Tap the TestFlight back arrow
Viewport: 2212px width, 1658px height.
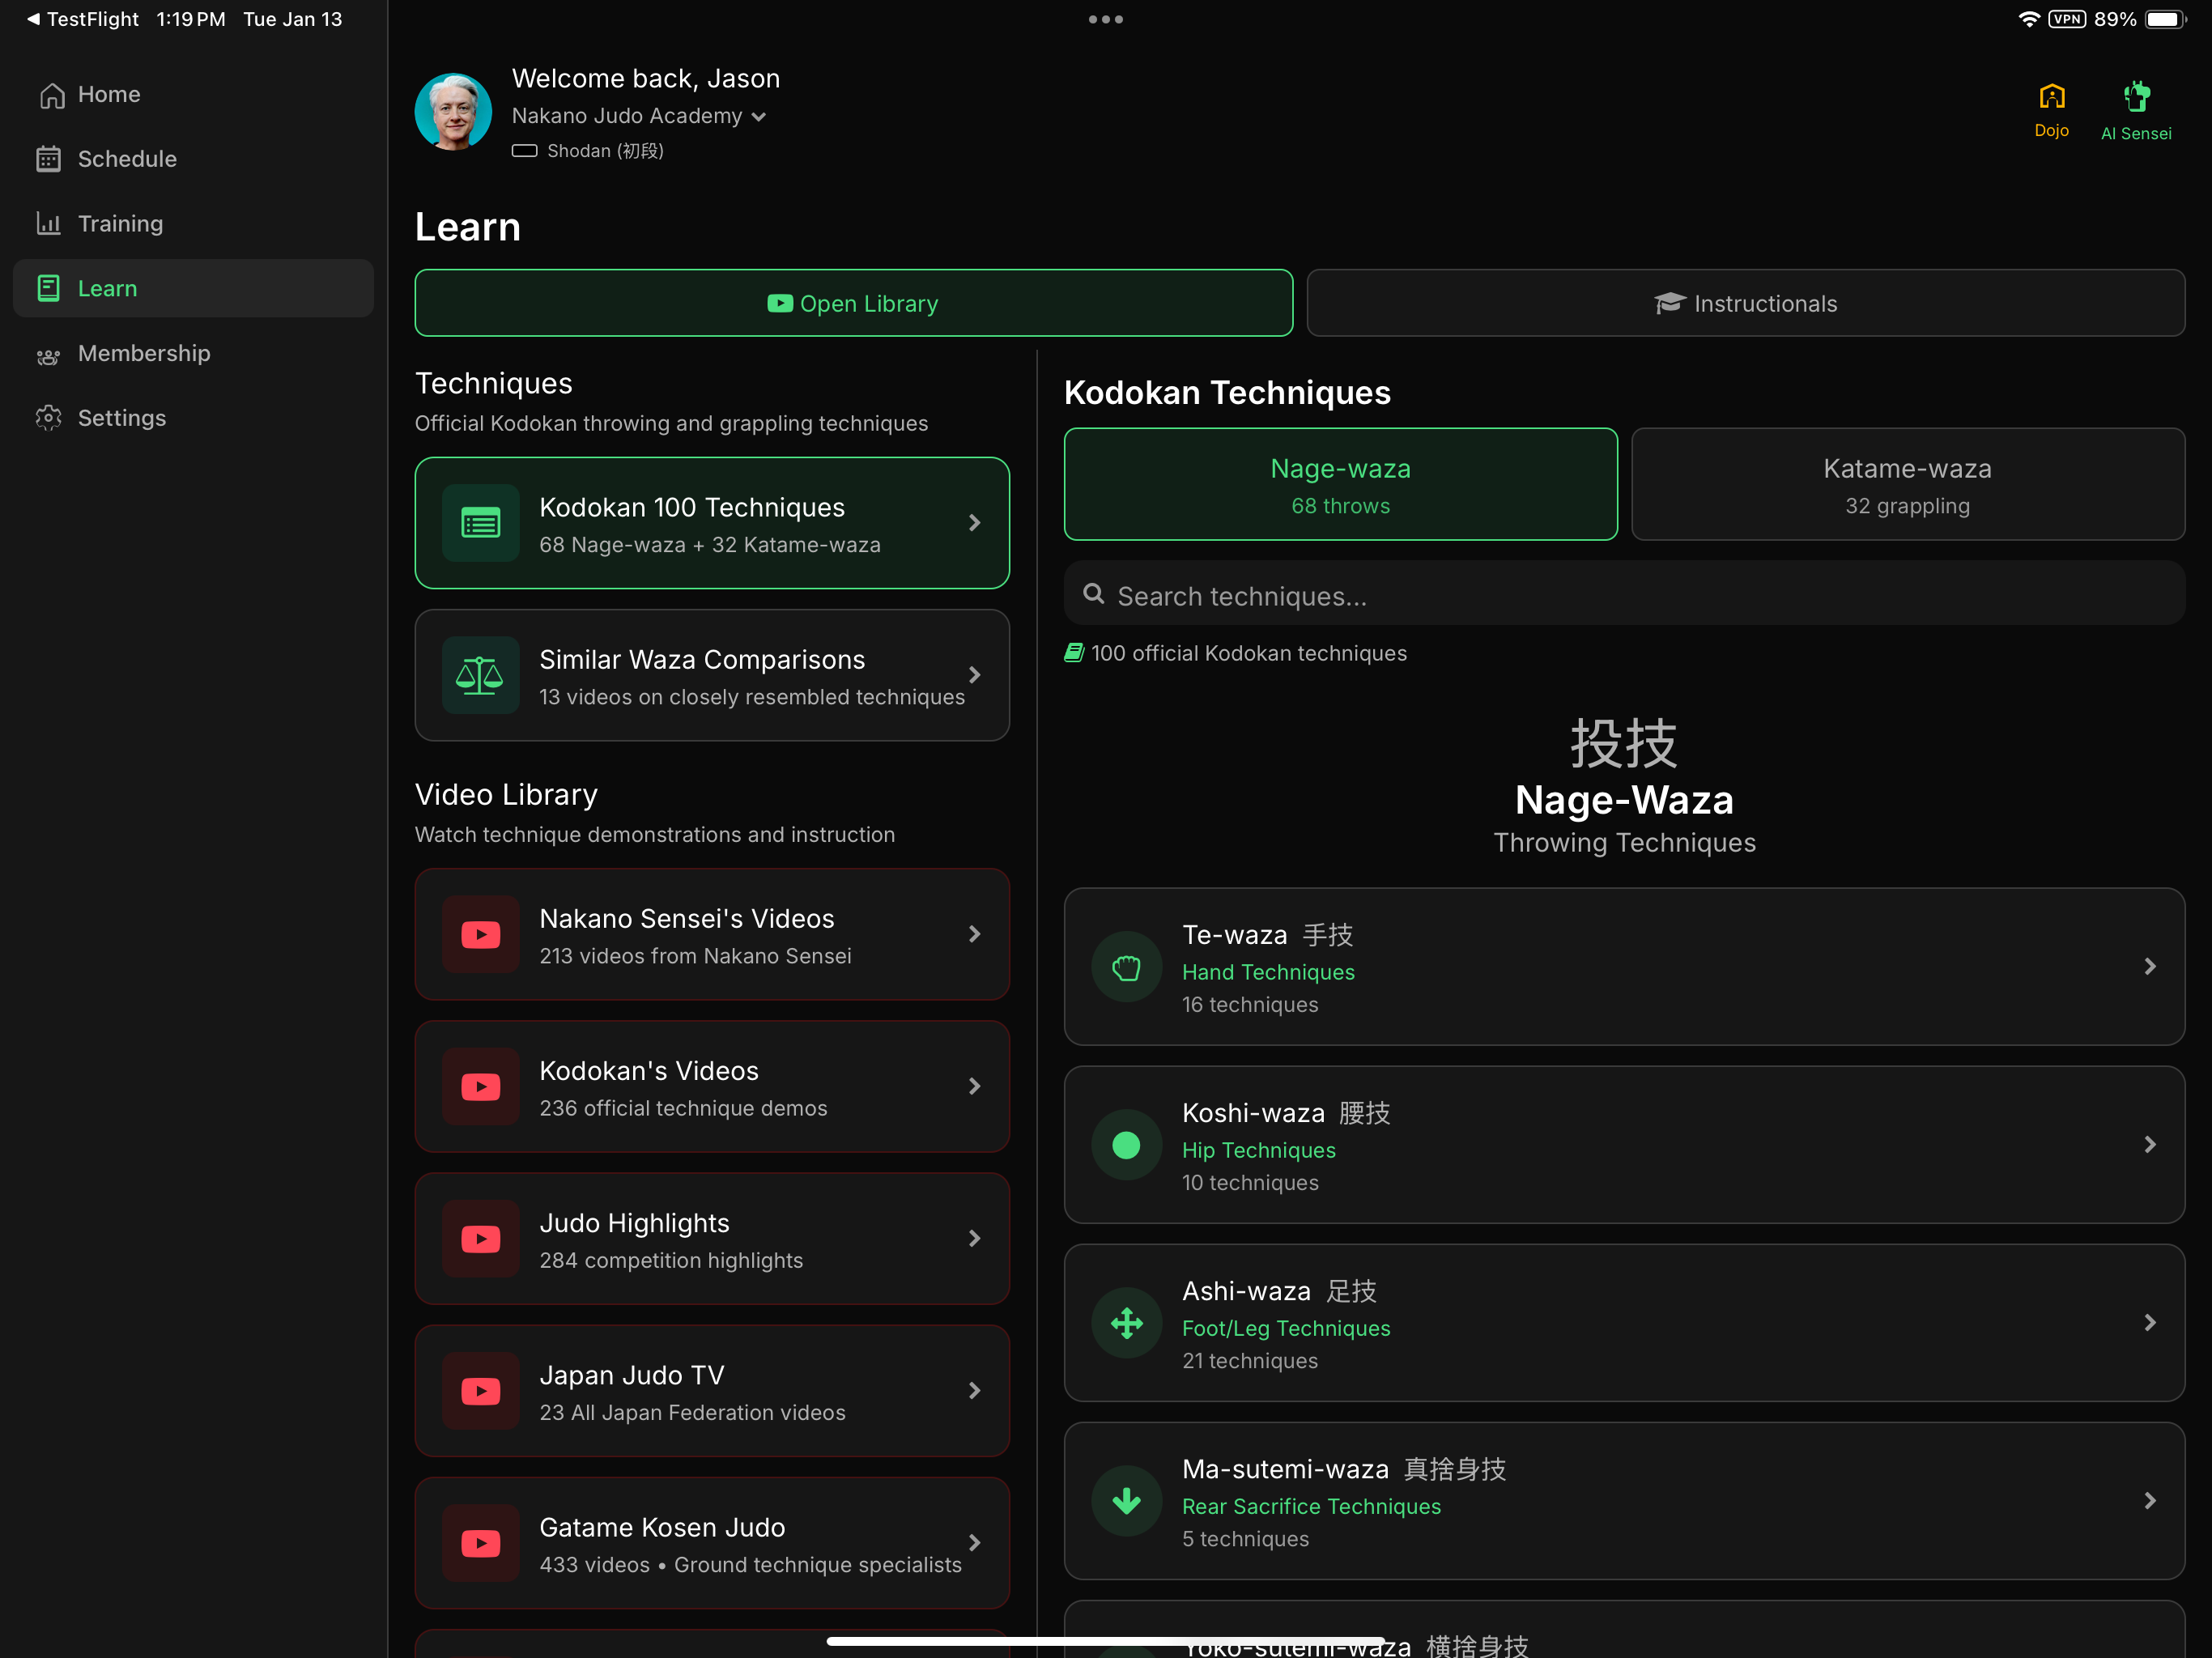[x=33, y=19]
